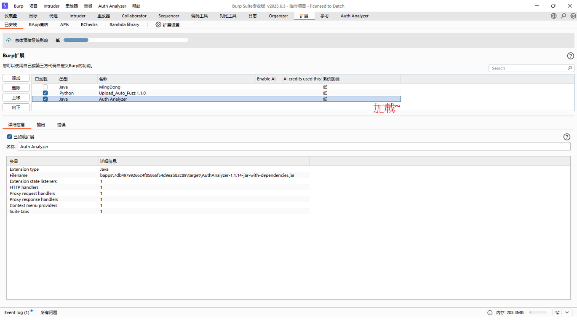Click the overall system impact progress bar
The width and height of the screenshot is (577, 320).
[x=126, y=40]
